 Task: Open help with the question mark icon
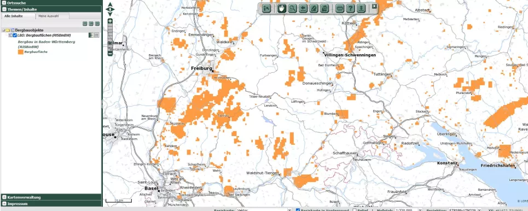(x=350, y=9)
